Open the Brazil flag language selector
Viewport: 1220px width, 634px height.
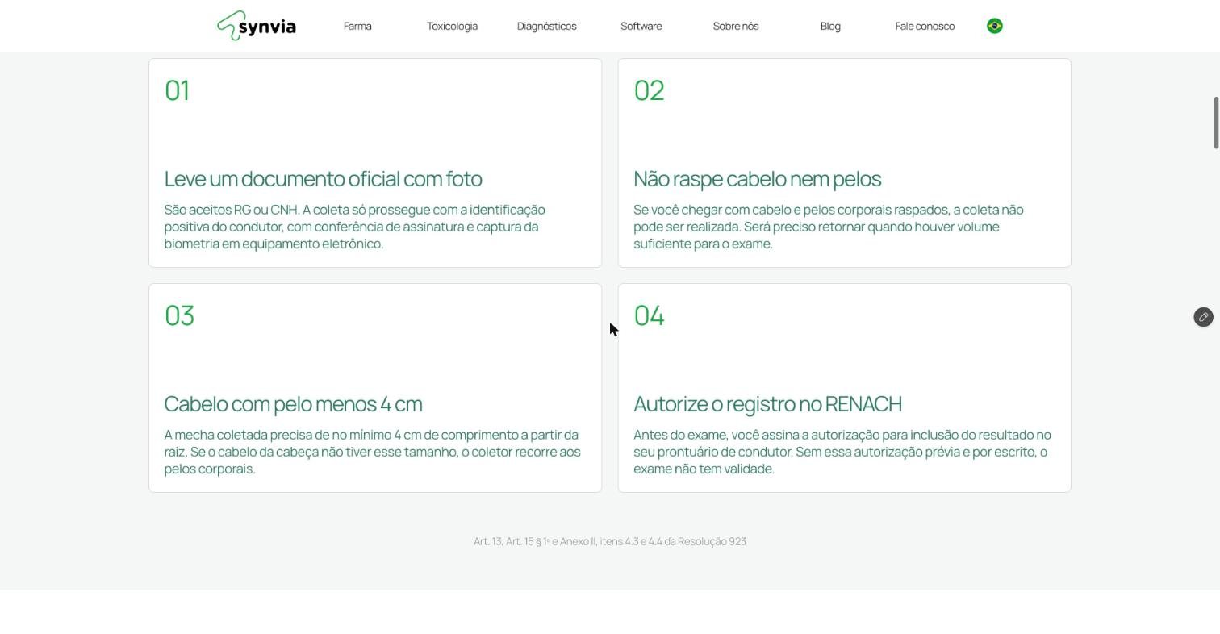(x=995, y=26)
